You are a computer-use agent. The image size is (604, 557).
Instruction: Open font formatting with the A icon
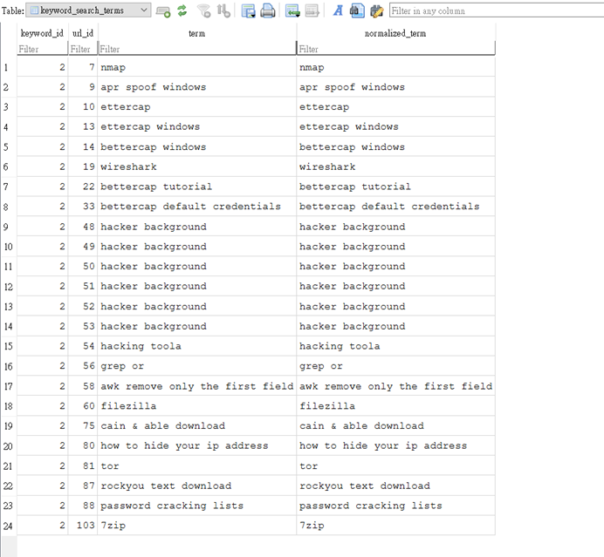point(338,10)
